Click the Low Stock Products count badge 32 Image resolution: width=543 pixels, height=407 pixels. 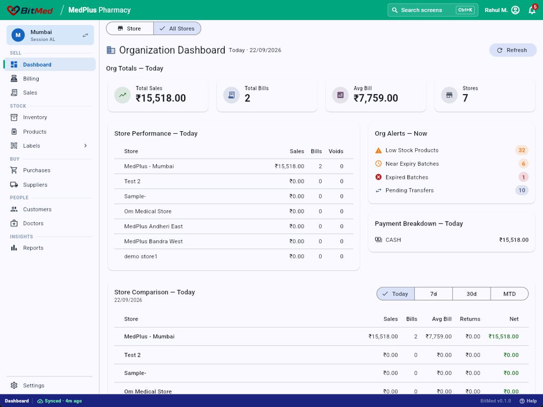pos(521,150)
